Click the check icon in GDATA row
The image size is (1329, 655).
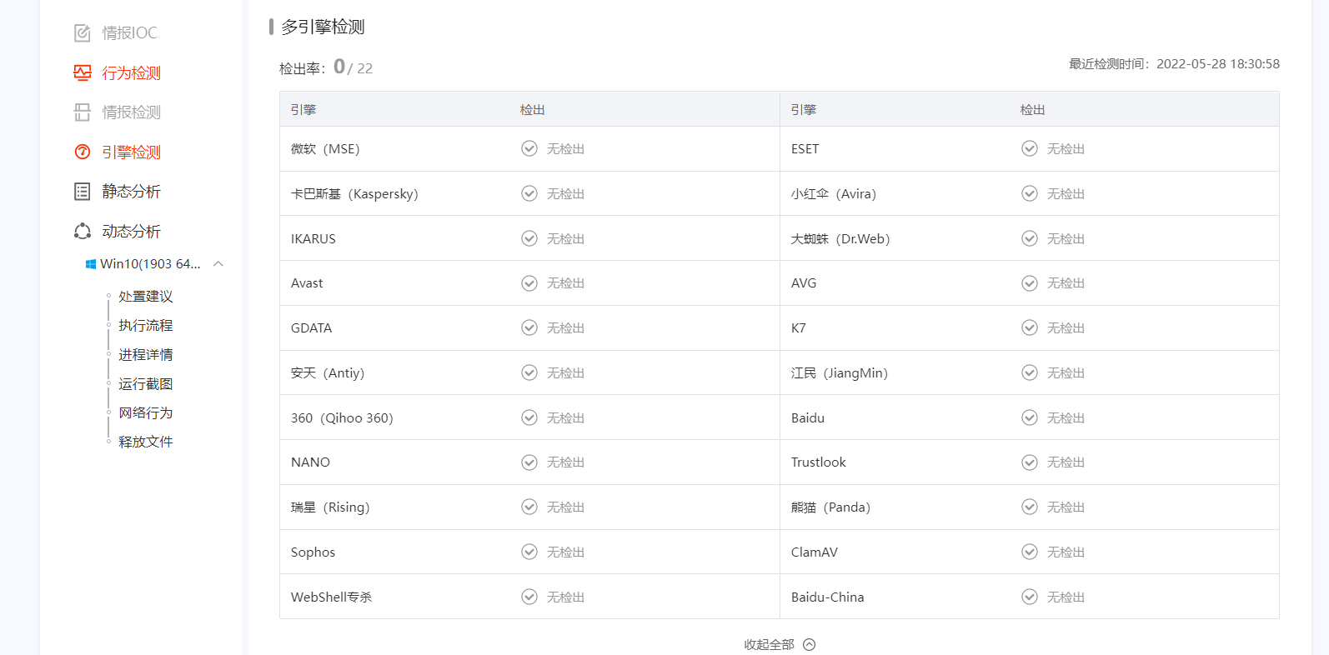click(529, 327)
